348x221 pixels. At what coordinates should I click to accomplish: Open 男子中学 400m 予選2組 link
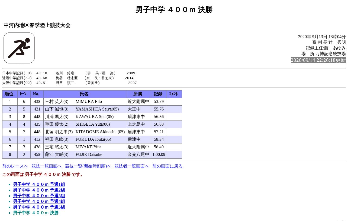click(39, 190)
